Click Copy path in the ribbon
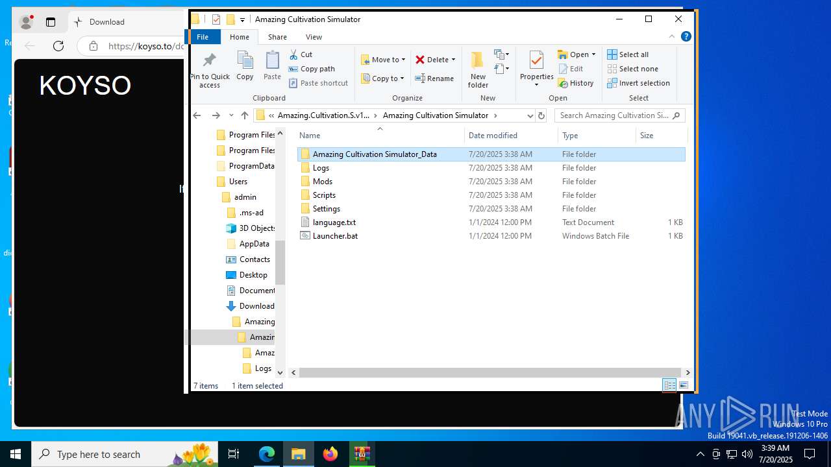831x467 pixels. click(312, 69)
